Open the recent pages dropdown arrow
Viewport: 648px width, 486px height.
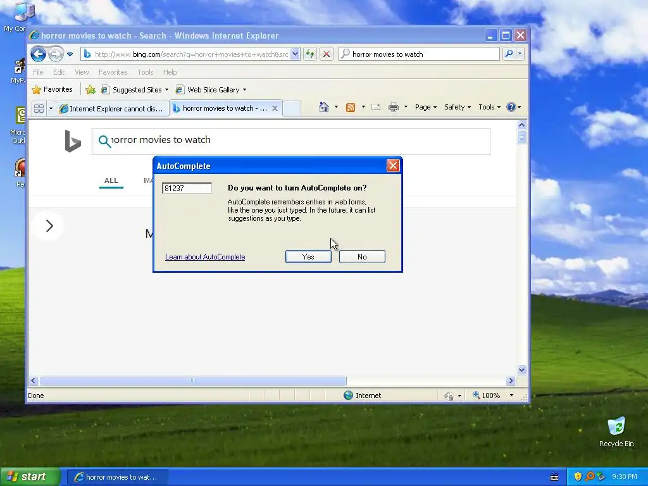click(x=70, y=54)
